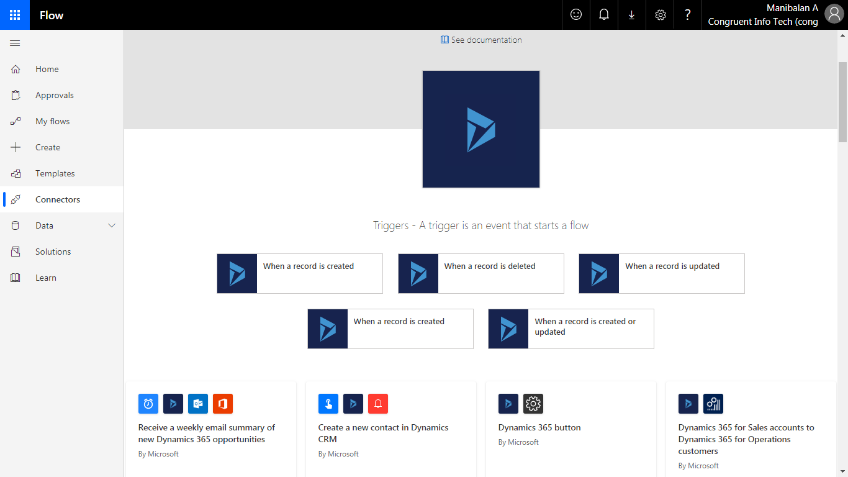The width and height of the screenshot is (848, 477).
Task: Click the Templates icon in sidebar
Action: coord(16,173)
